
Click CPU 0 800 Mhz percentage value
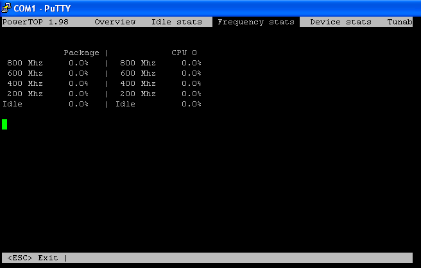(x=191, y=63)
